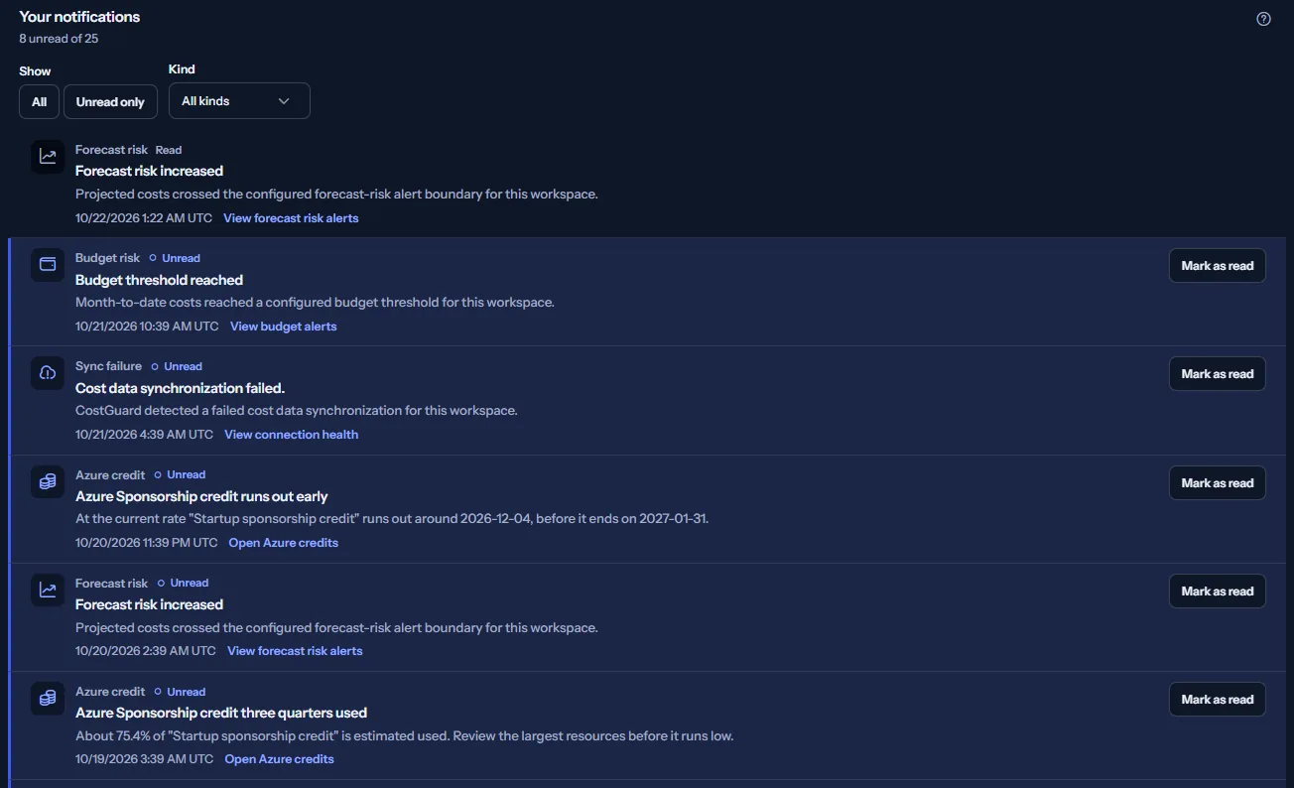Mark the unread Forecast risk increased notification as read
The width and height of the screenshot is (1294, 788).
(x=1218, y=591)
